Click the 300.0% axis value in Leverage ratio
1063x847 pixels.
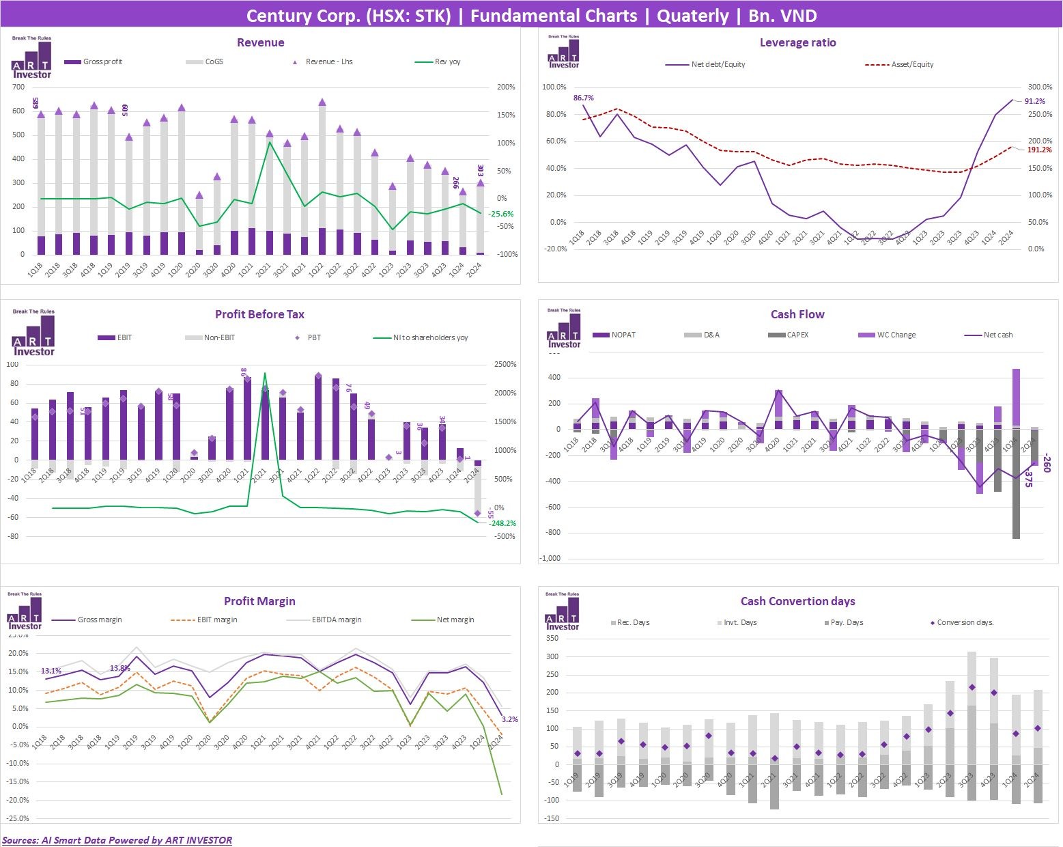point(1040,87)
